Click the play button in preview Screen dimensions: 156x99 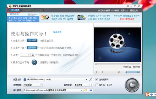click(97, 72)
